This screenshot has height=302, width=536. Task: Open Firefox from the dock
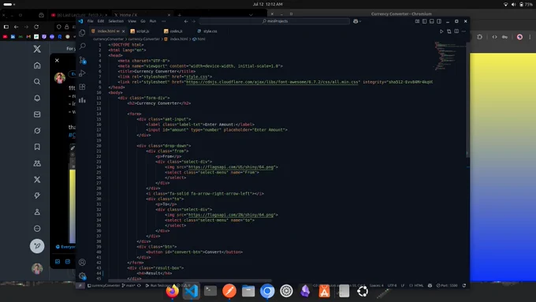pos(173,291)
